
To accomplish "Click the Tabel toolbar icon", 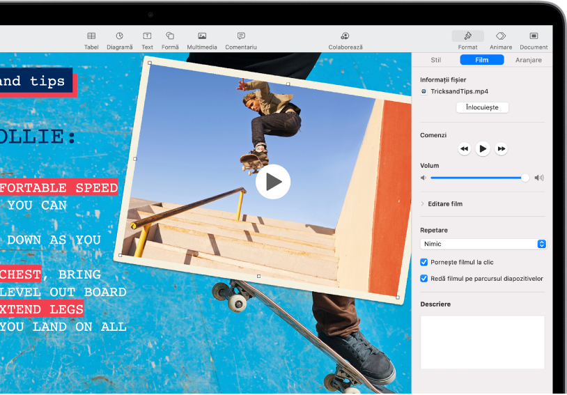I will point(91,36).
